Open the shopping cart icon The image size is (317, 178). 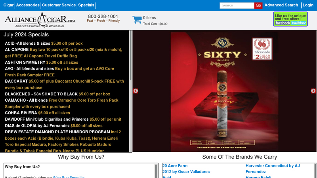click(137, 20)
